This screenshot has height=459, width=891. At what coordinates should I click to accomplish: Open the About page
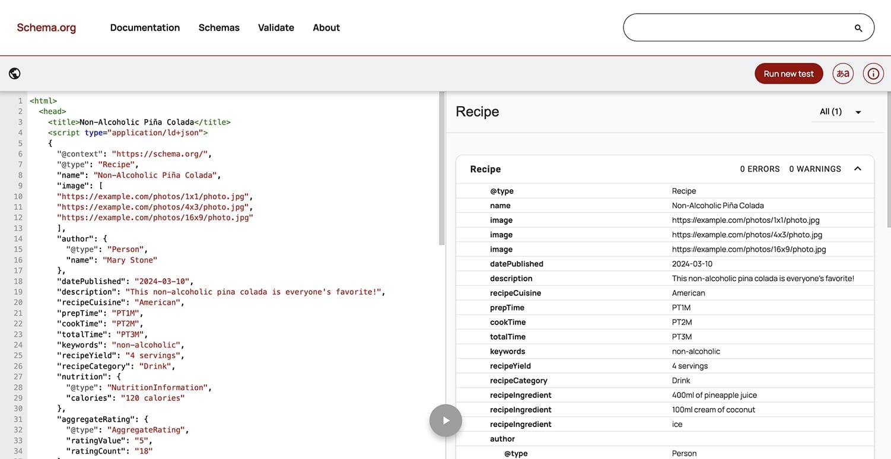[326, 27]
